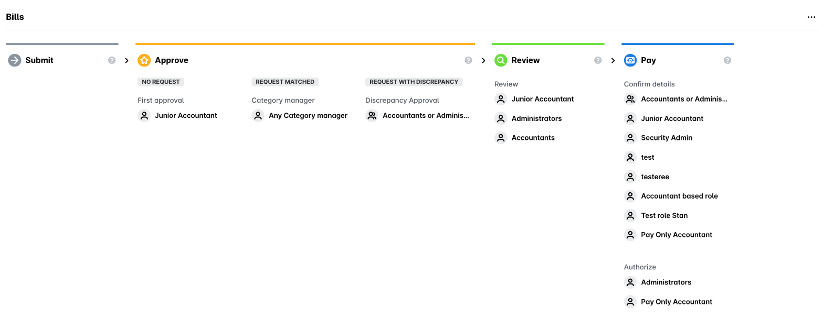
Task: Click person icon for Authorize Administrators
Action: click(x=630, y=282)
